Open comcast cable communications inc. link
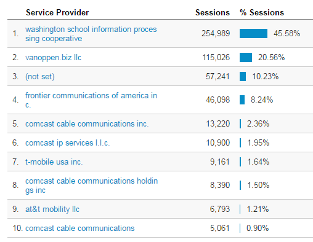Image resolution: width=313 pixels, height=242 pixels. tap(87, 124)
